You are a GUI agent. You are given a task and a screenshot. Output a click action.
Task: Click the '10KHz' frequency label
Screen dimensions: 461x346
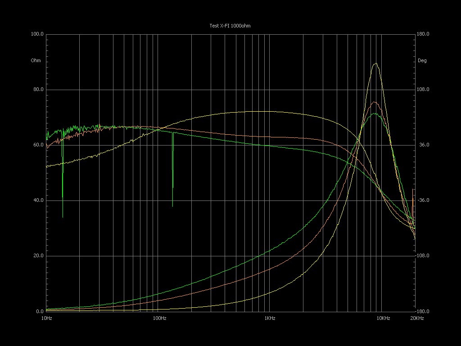click(x=384, y=319)
